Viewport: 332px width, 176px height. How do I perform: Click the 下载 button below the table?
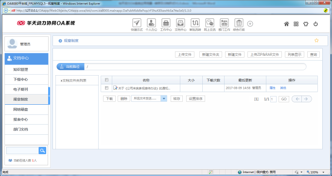tap(109, 99)
